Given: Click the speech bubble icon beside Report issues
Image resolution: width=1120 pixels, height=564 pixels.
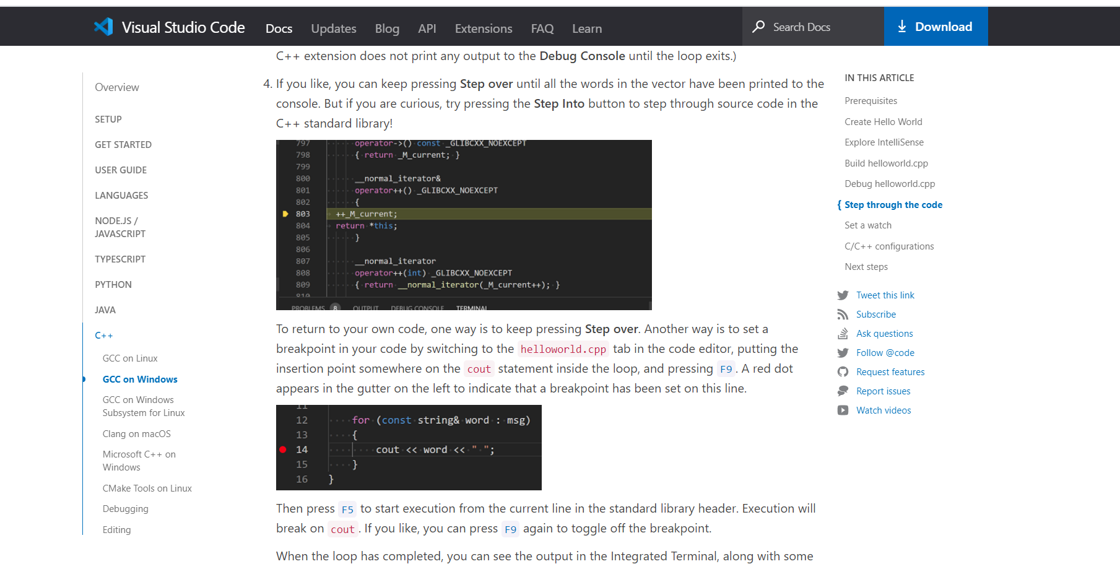Looking at the screenshot, I should tap(843, 391).
